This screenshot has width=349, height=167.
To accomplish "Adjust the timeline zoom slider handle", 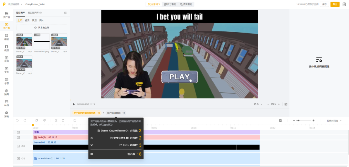I will coord(298,120).
